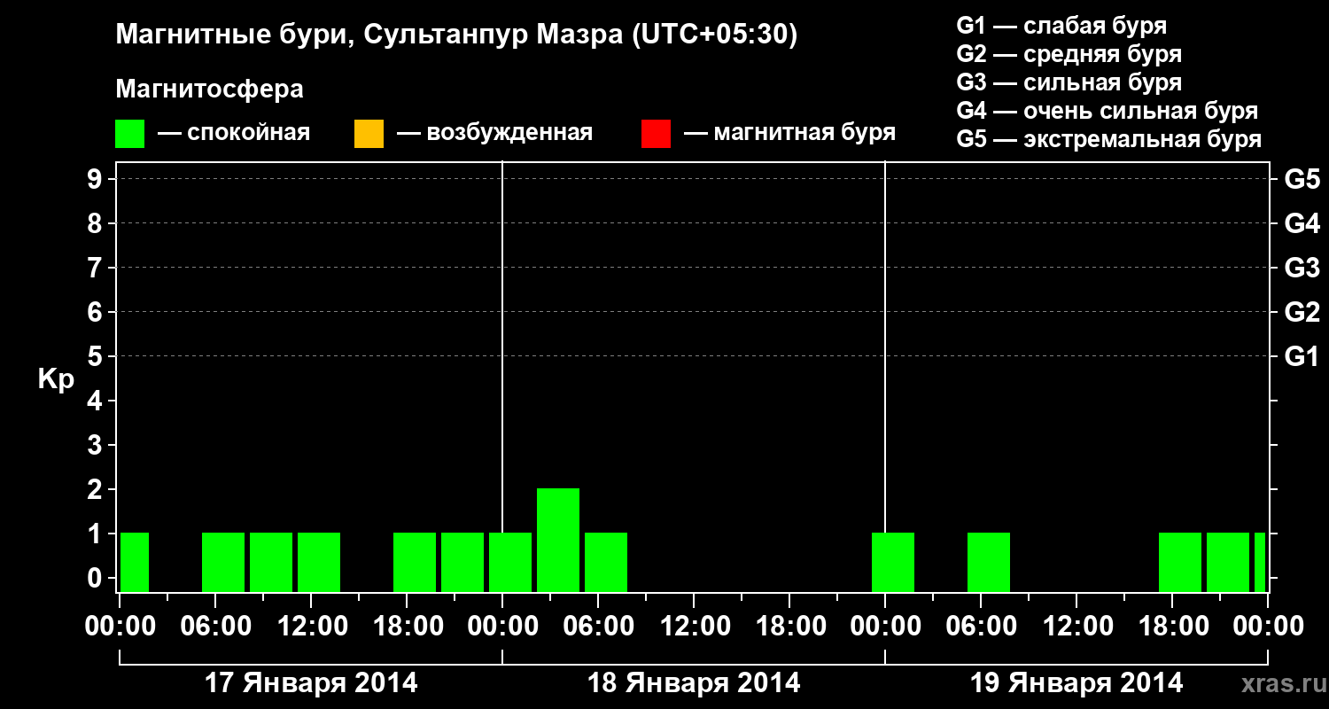Click the 'G3' label on the right axis
Screen dimensions: 1329x709
pos(1302,268)
